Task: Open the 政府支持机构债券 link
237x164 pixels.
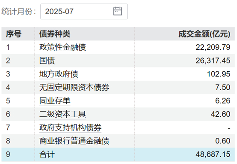Action: [70, 128]
